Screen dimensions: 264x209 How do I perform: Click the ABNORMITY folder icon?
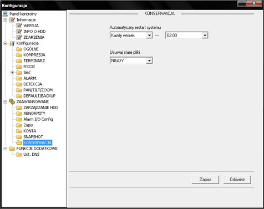pos(19,114)
